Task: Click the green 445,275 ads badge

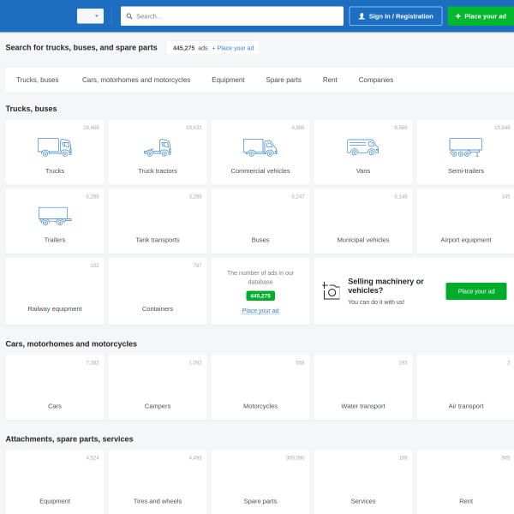Action: (x=260, y=296)
